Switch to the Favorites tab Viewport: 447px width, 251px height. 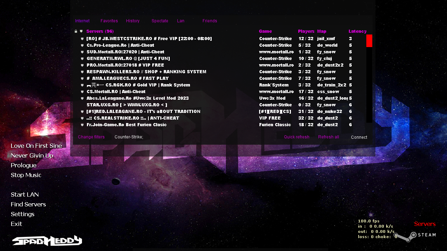pyautogui.click(x=109, y=21)
